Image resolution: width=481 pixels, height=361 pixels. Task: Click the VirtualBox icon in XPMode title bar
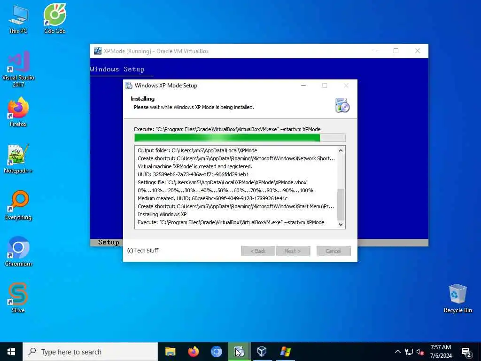pyautogui.click(x=98, y=51)
